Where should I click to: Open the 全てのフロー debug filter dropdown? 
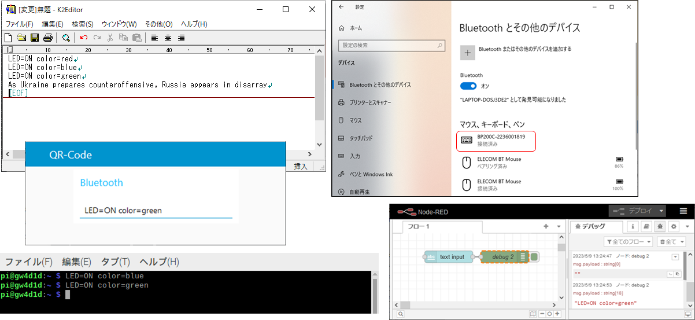(629, 241)
